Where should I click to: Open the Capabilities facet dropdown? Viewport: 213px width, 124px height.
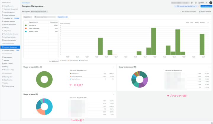(28, 17)
